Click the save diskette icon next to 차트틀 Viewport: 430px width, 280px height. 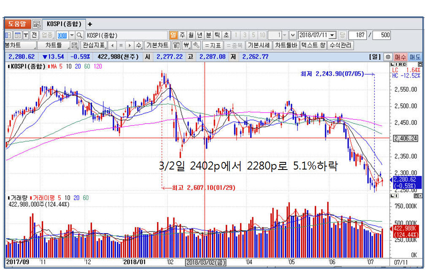click(x=75, y=46)
